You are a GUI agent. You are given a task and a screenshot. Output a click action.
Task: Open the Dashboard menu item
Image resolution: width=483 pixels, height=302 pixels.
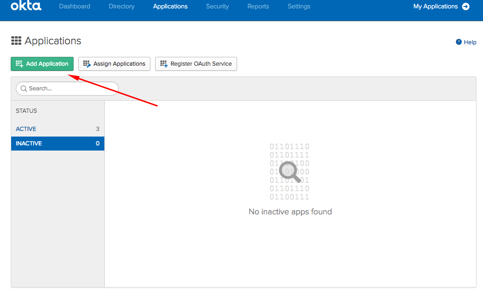pyautogui.click(x=75, y=6)
